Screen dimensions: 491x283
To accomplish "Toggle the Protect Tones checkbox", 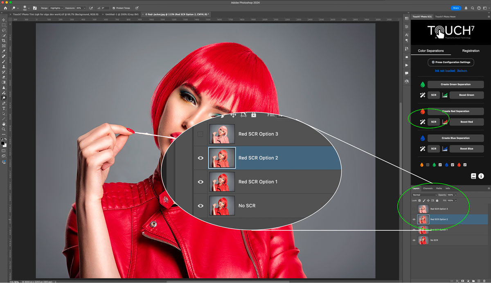I will (114, 8).
